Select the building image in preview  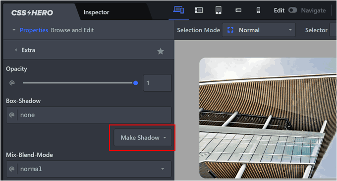(268, 118)
